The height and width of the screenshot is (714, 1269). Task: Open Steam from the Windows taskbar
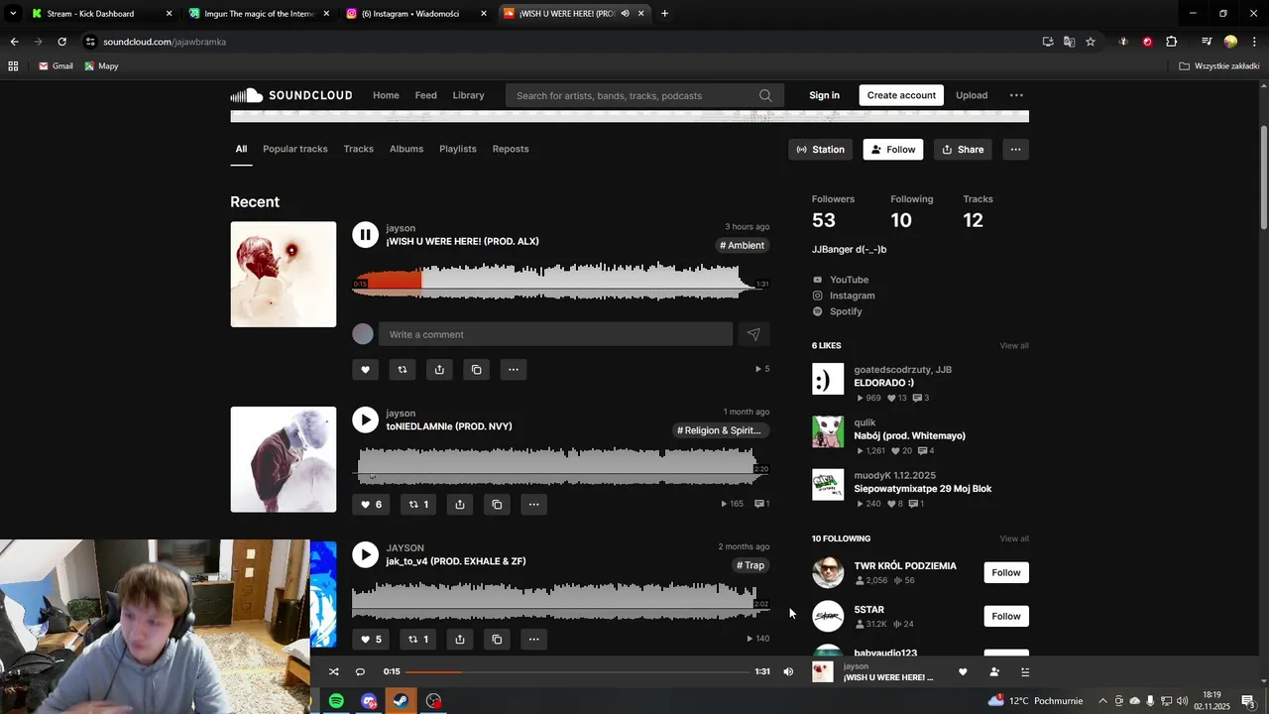click(x=401, y=701)
